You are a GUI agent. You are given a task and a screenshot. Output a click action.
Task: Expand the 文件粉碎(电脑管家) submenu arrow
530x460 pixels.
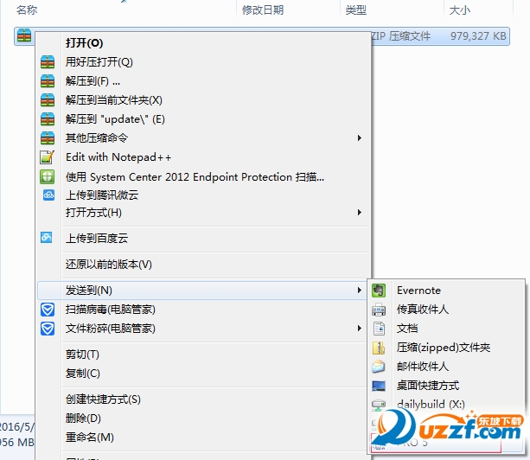coord(360,329)
